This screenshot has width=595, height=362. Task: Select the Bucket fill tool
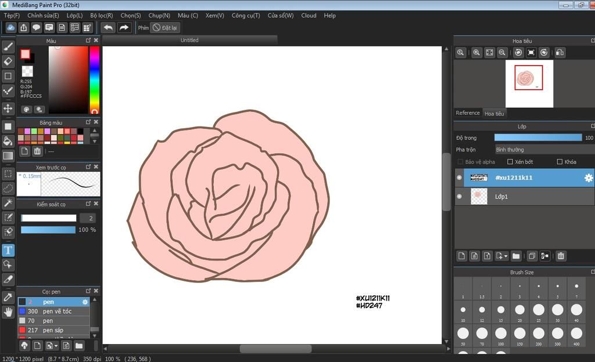8,141
